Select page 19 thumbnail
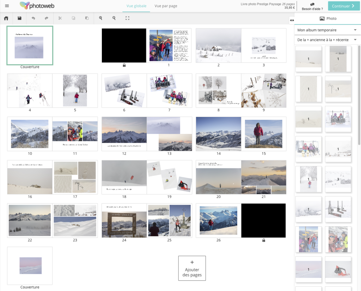The image size is (361, 291). [170, 177]
